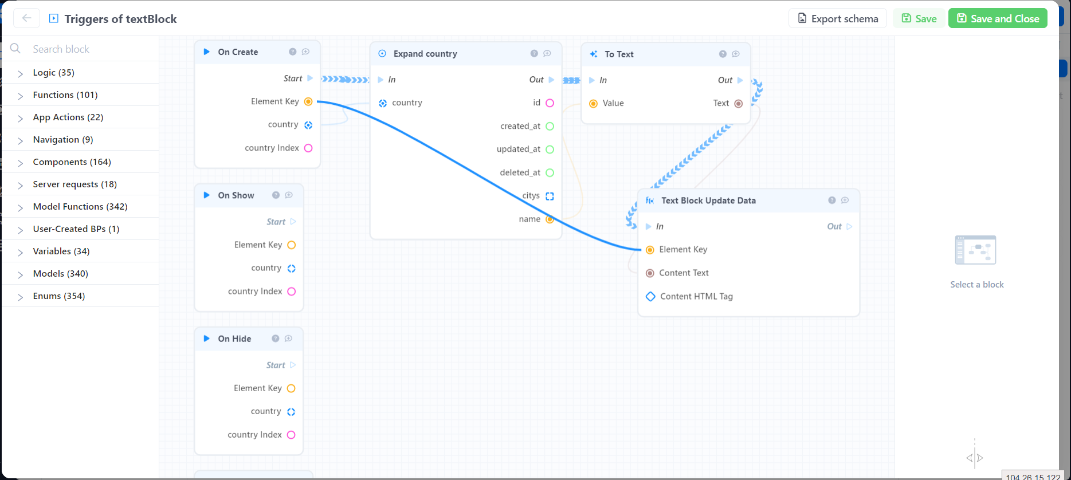Image resolution: width=1071 pixels, height=480 pixels.
Task: Click help icon on On Create block
Action: coord(293,52)
